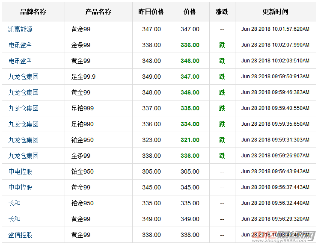This screenshot has width=318, height=245.
Task: Select timestamp Jun 28 2018 09:56:29:320AM
Action: point(275,218)
